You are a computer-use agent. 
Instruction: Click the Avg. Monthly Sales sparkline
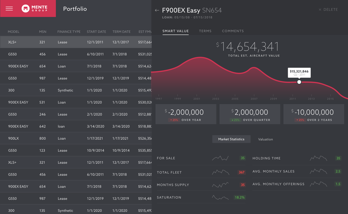[x=318, y=171]
